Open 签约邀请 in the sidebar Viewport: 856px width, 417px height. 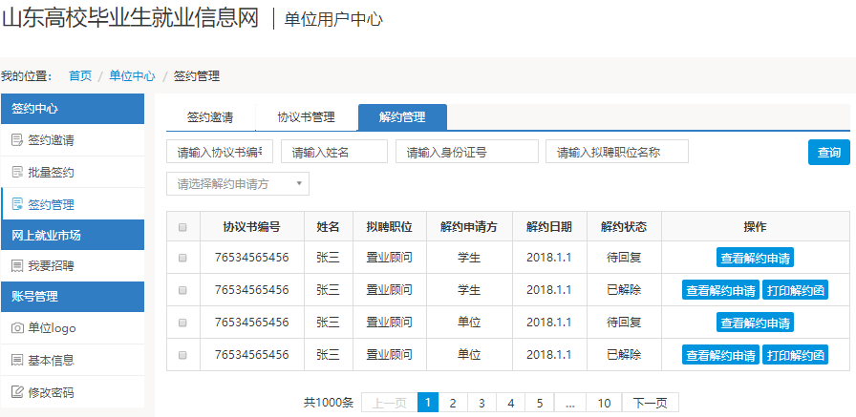(x=73, y=140)
